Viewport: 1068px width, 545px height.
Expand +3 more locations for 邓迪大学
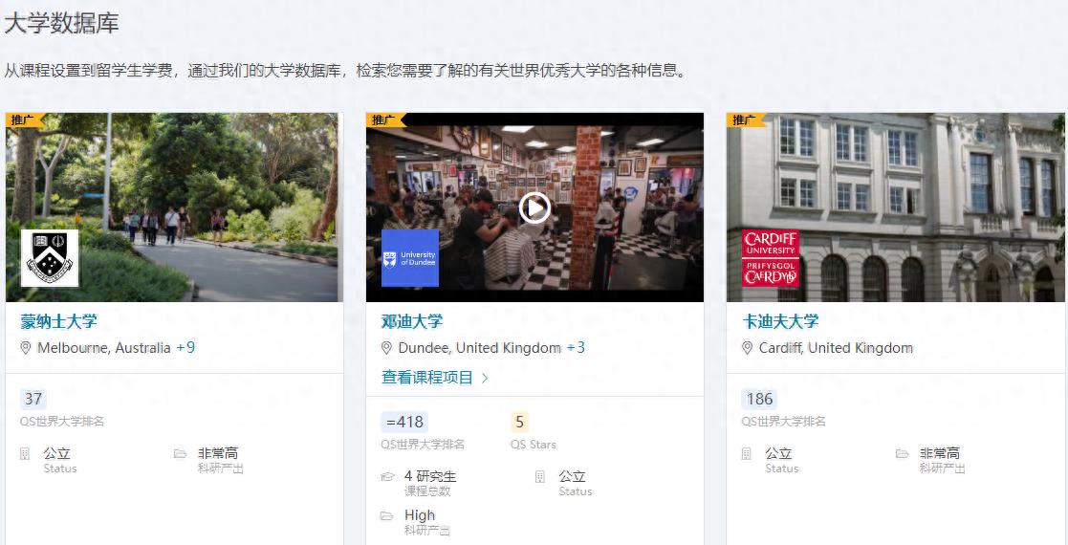pos(576,348)
